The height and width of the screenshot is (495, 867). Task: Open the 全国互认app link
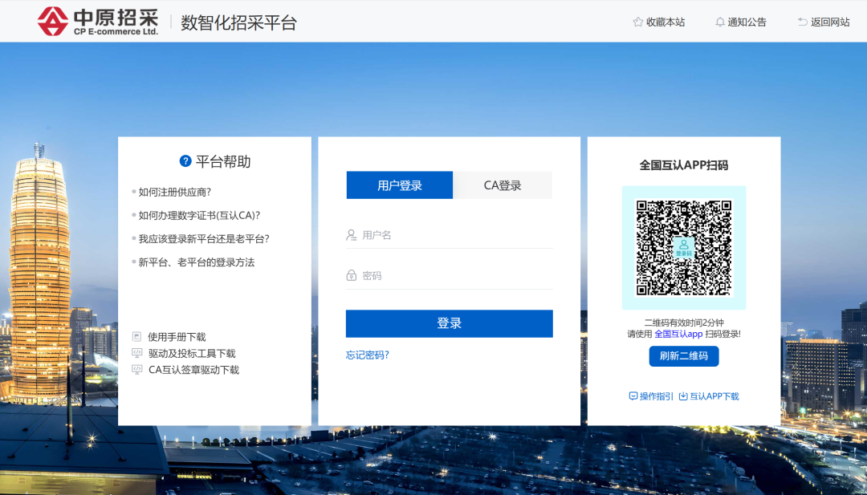click(678, 334)
